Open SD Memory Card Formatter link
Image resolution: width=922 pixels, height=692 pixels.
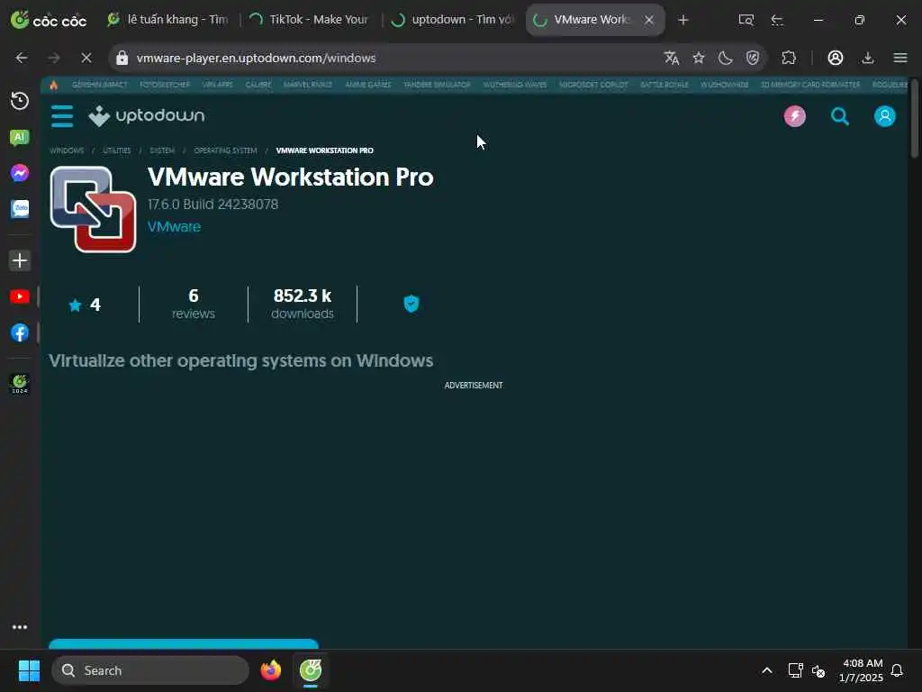point(809,85)
